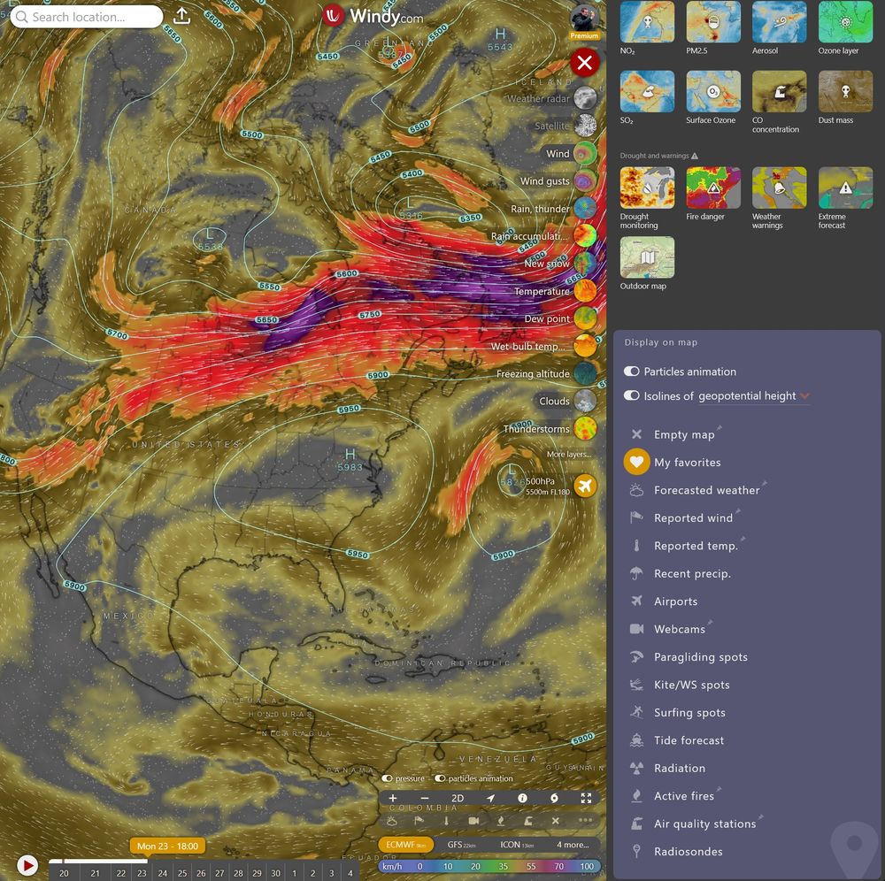Choose Paragliding spots in display list
The height and width of the screenshot is (881, 885).
coord(700,657)
